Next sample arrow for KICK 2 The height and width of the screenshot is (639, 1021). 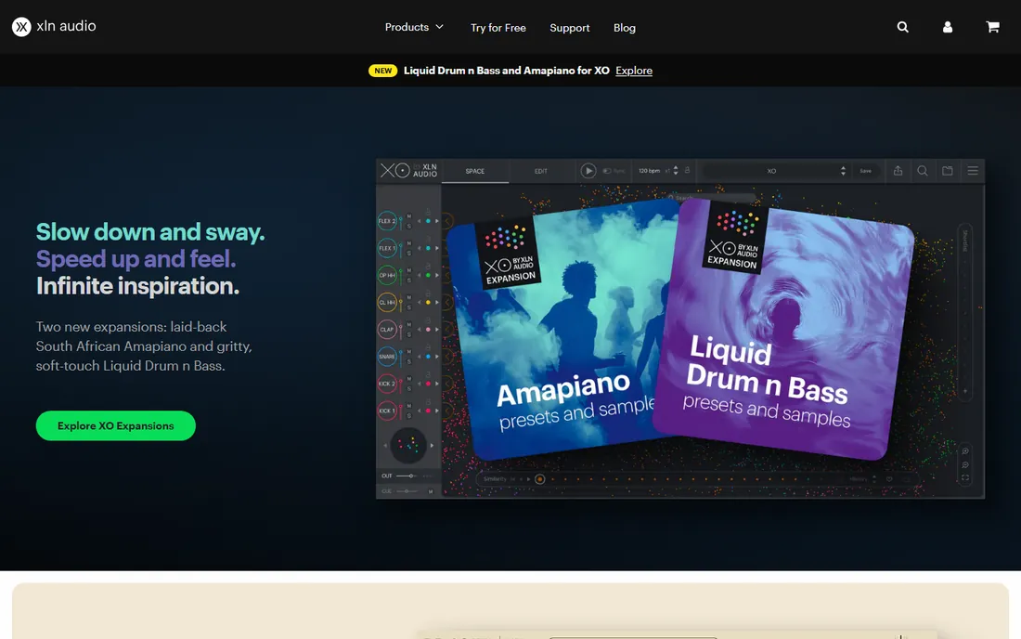pyautogui.click(x=437, y=384)
